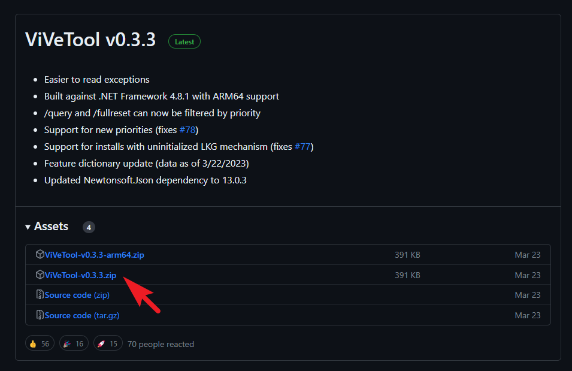Click the assets count badge showing 4
This screenshot has height=371, width=572.
coord(89,227)
